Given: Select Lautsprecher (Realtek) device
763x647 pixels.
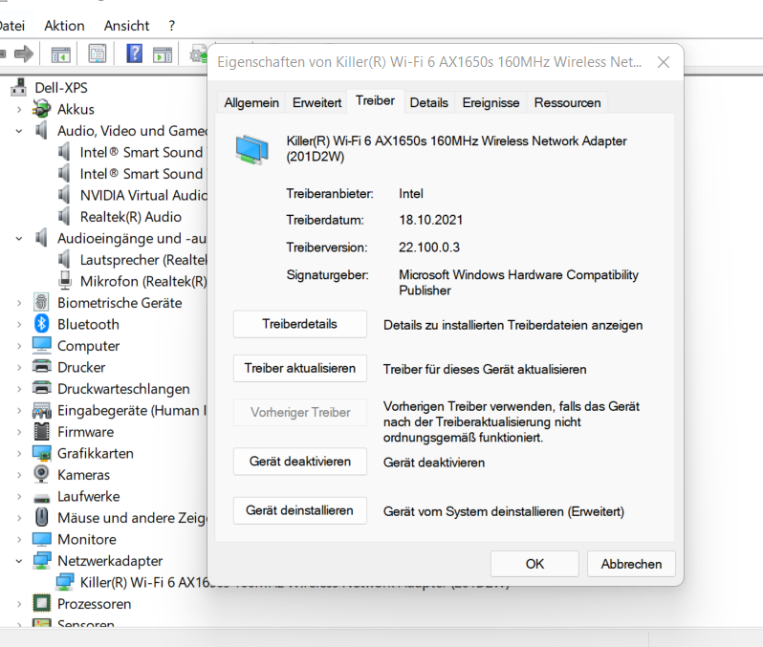Looking at the screenshot, I should [x=143, y=260].
